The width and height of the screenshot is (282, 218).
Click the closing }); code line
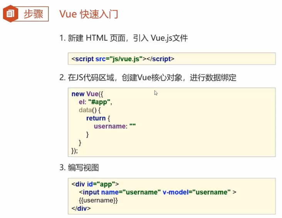[74, 151]
